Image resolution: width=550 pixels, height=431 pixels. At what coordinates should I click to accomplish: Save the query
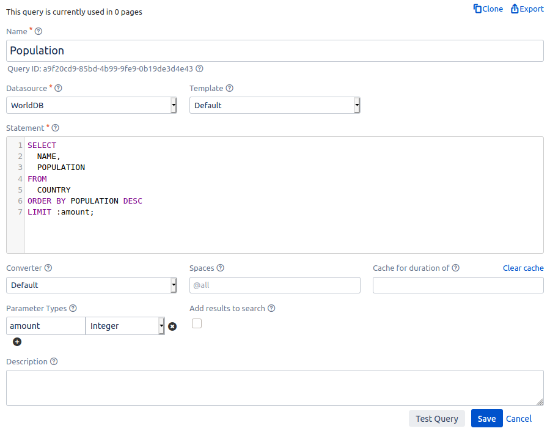coord(486,418)
